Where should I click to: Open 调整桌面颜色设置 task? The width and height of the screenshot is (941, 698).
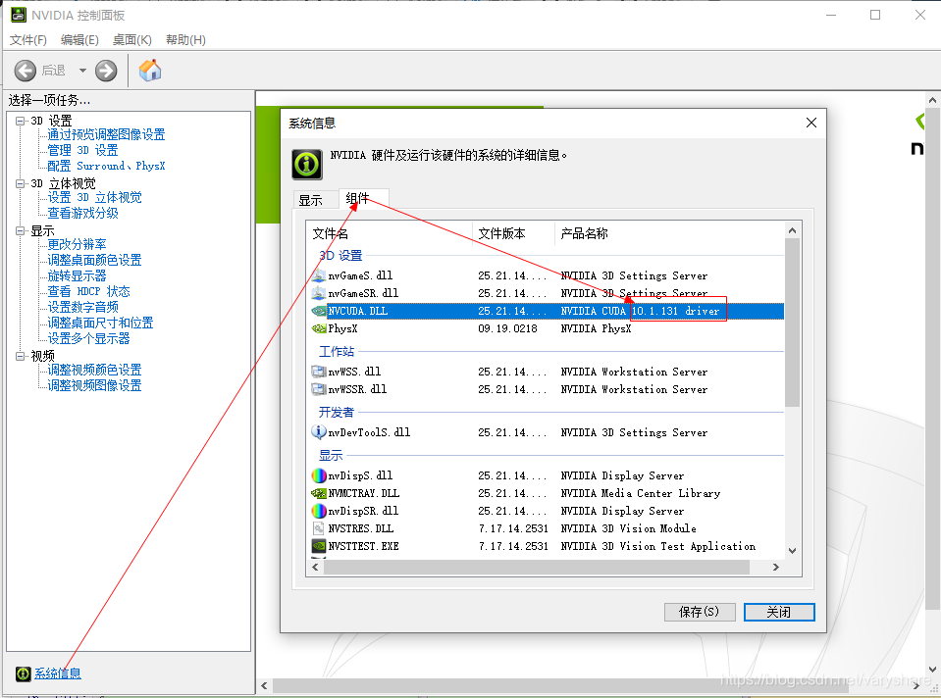click(x=95, y=260)
